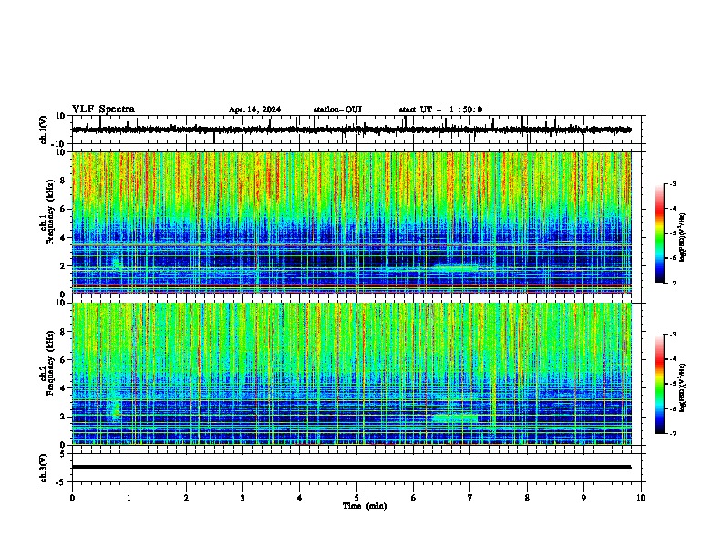Select the date text "Apr. 14, 2024"
The image size is (722, 558).
click(254, 109)
